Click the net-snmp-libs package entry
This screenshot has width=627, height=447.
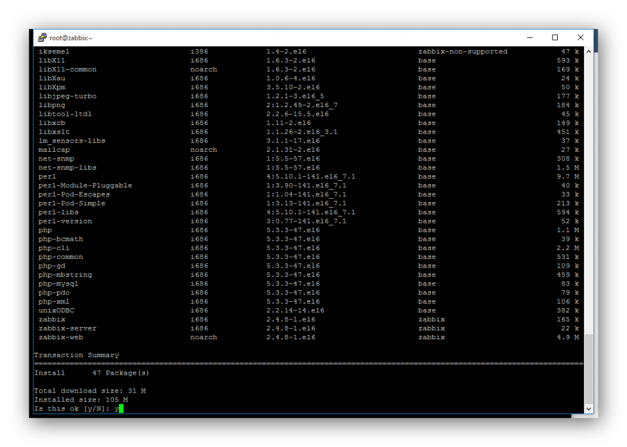click(67, 167)
